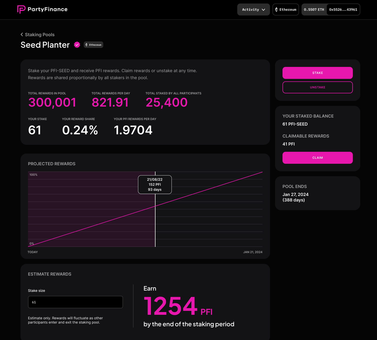Screen dimensions: 377x340
Task: Click the Ethereum diamond icon in header
Action: [276, 9]
